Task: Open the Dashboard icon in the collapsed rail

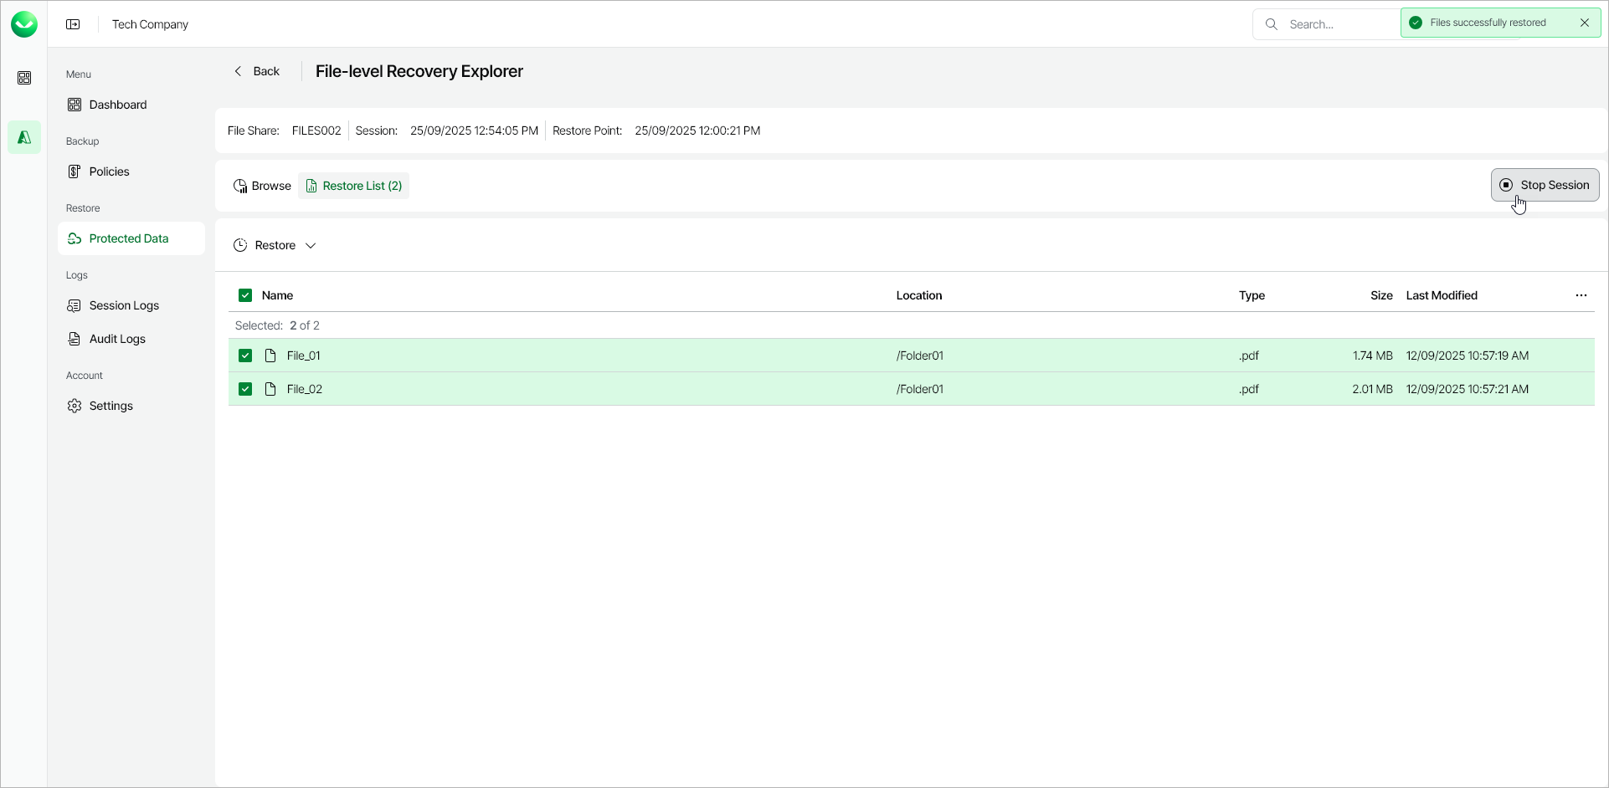Action: click(24, 78)
